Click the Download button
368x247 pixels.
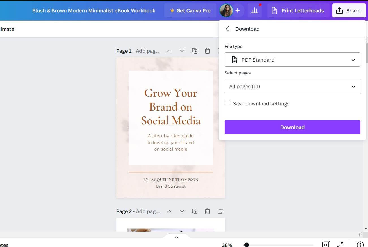[x=292, y=127]
